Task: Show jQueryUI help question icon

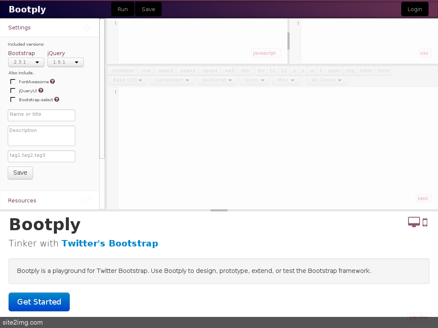Action: coord(41,91)
